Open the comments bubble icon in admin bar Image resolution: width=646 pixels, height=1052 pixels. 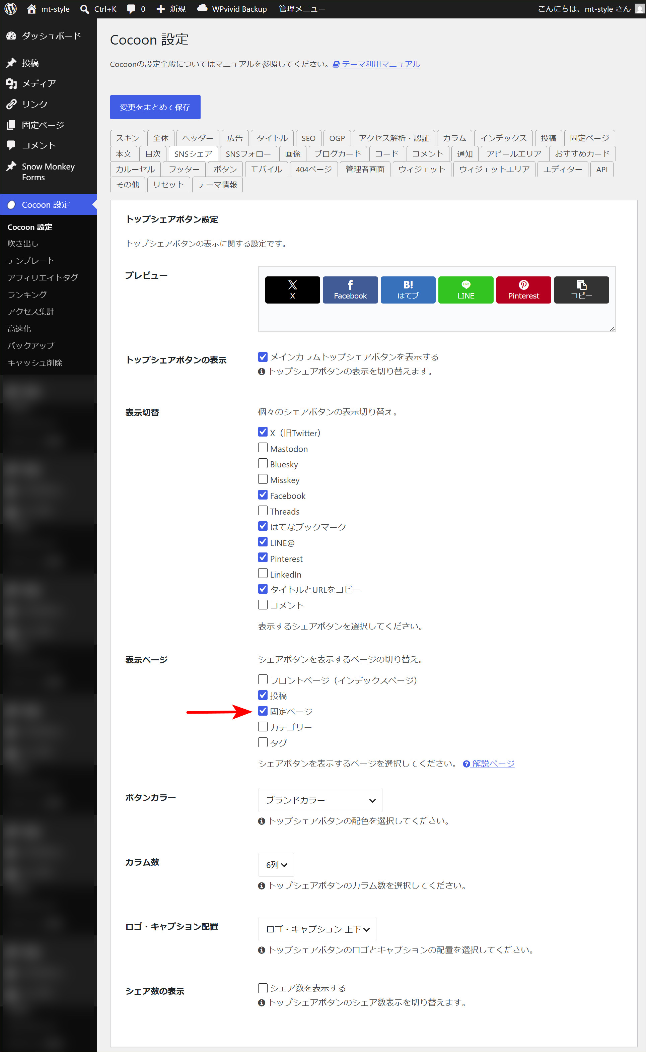coord(131,9)
